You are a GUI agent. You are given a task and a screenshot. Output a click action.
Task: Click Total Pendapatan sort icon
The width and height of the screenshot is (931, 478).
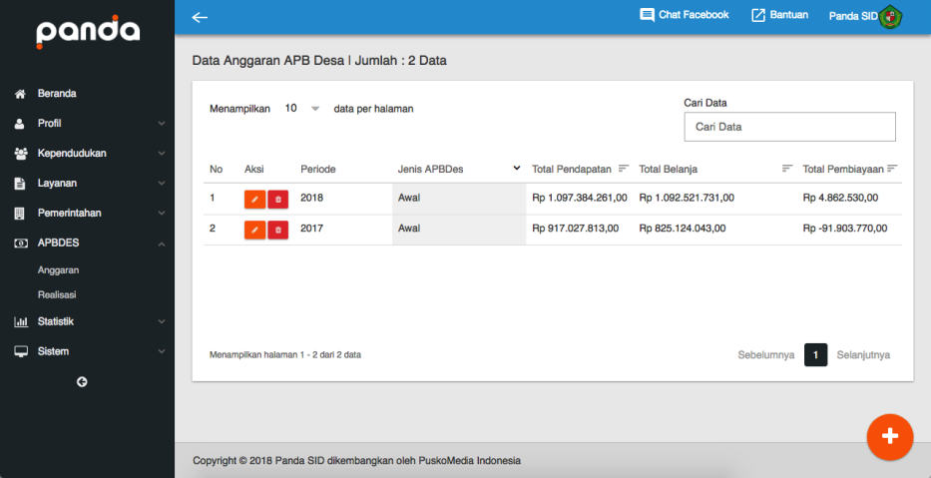point(623,169)
